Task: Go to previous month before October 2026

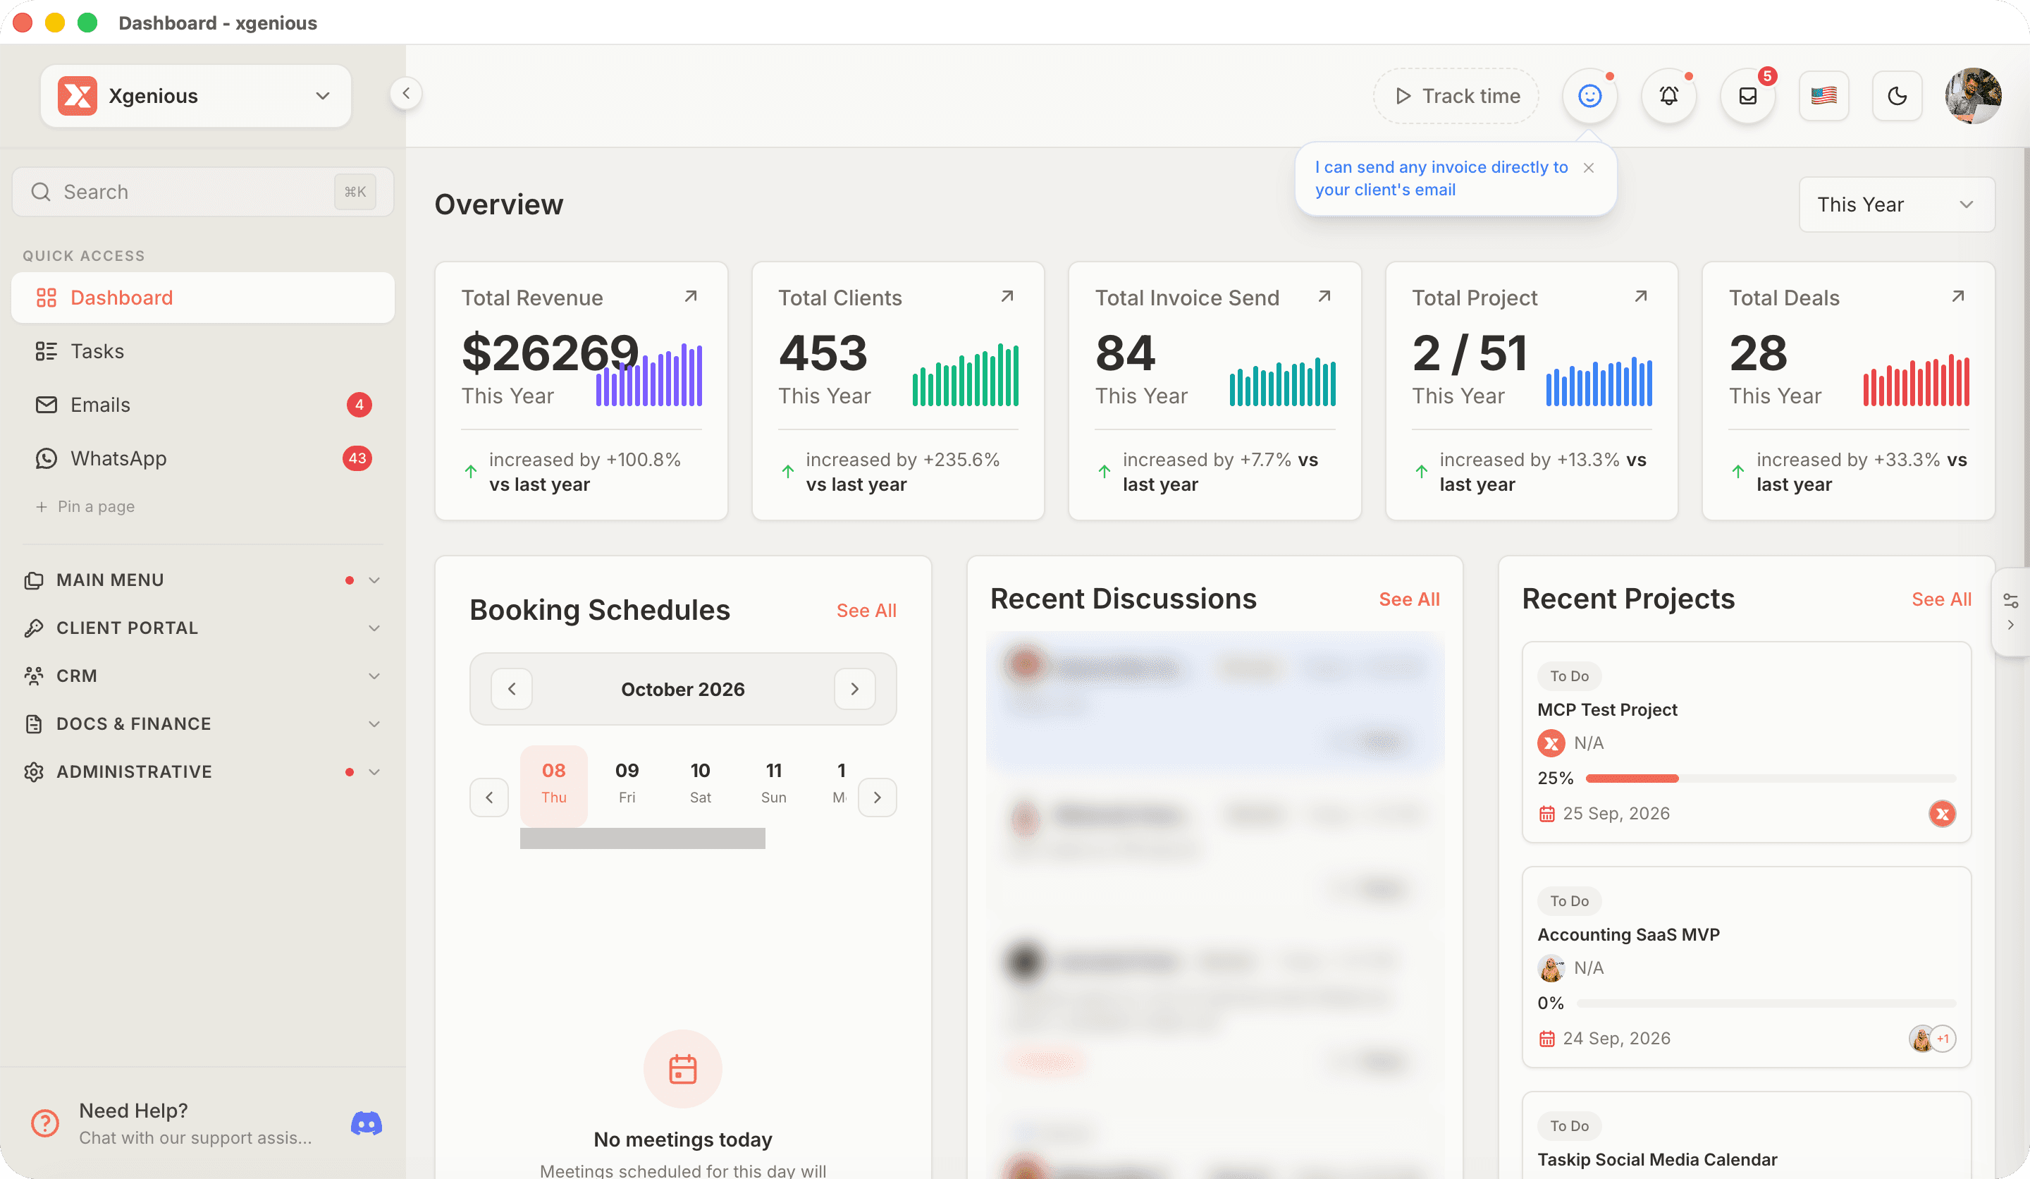Action: pos(512,689)
